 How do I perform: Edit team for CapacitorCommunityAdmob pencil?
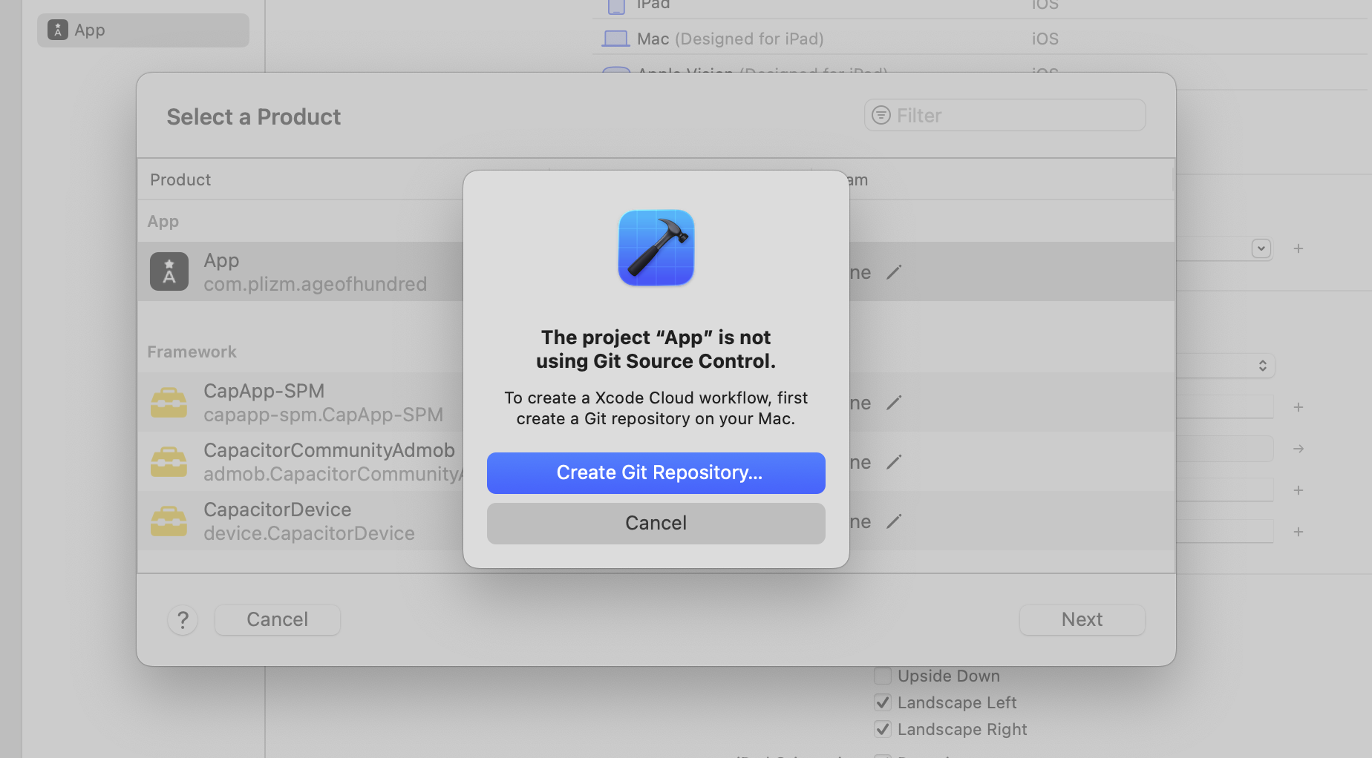894,462
